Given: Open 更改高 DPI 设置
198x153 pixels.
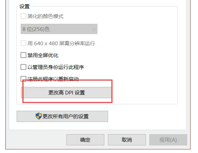Looking at the screenshot, I should point(66,93).
